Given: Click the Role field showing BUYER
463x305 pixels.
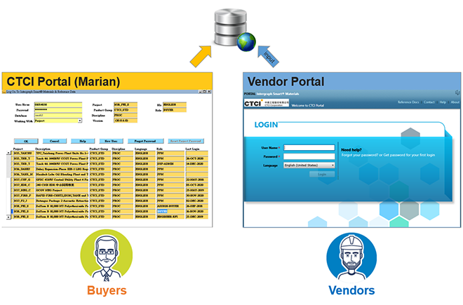Looking at the screenshot, I should click(x=175, y=110).
